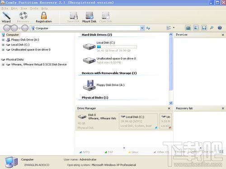Launch the Wizard tool
Screen dimensions: 226x169
(6, 17)
